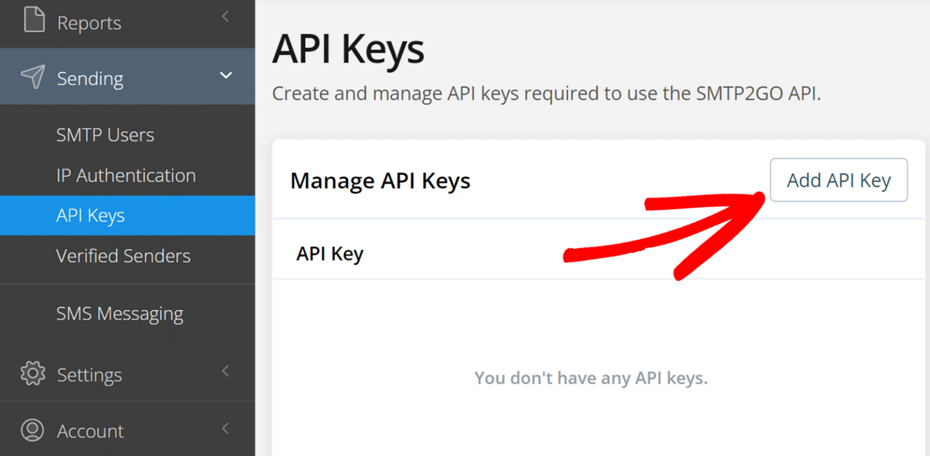The image size is (930, 456).
Task: Select API Keys in the sidebar
Action: point(91,216)
